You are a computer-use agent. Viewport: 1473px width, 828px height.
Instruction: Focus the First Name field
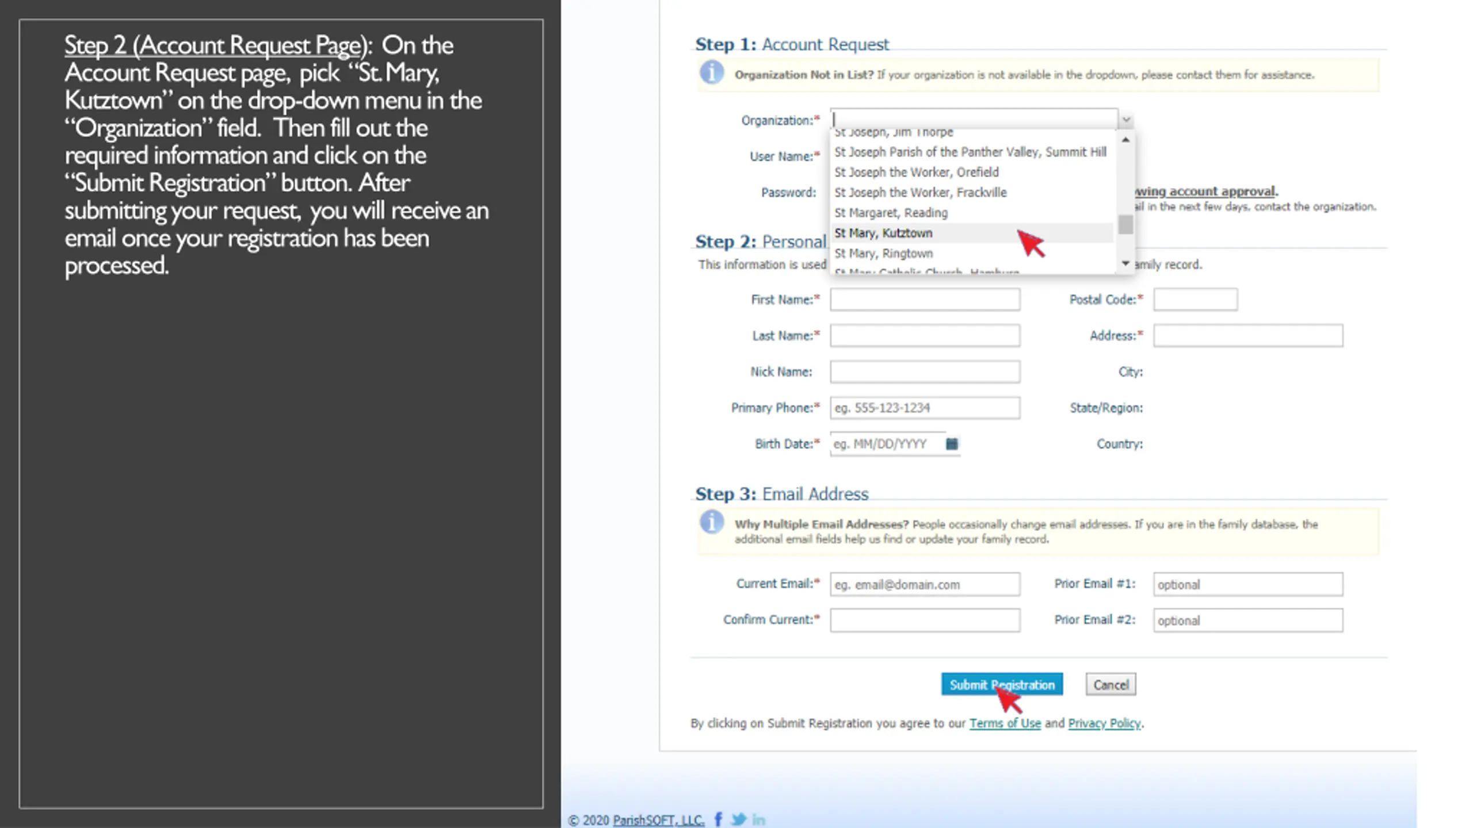[925, 300]
